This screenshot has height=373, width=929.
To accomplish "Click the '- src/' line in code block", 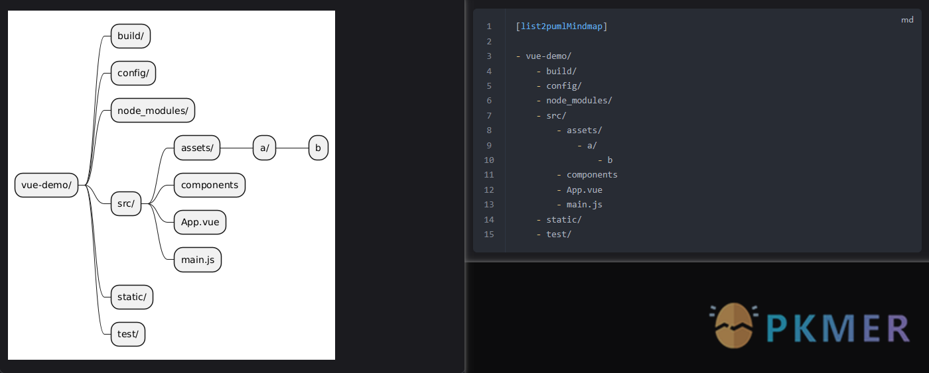I will coord(551,115).
